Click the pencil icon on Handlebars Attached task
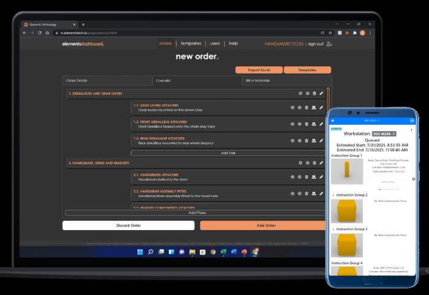The image size is (429, 295). (x=321, y=177)
